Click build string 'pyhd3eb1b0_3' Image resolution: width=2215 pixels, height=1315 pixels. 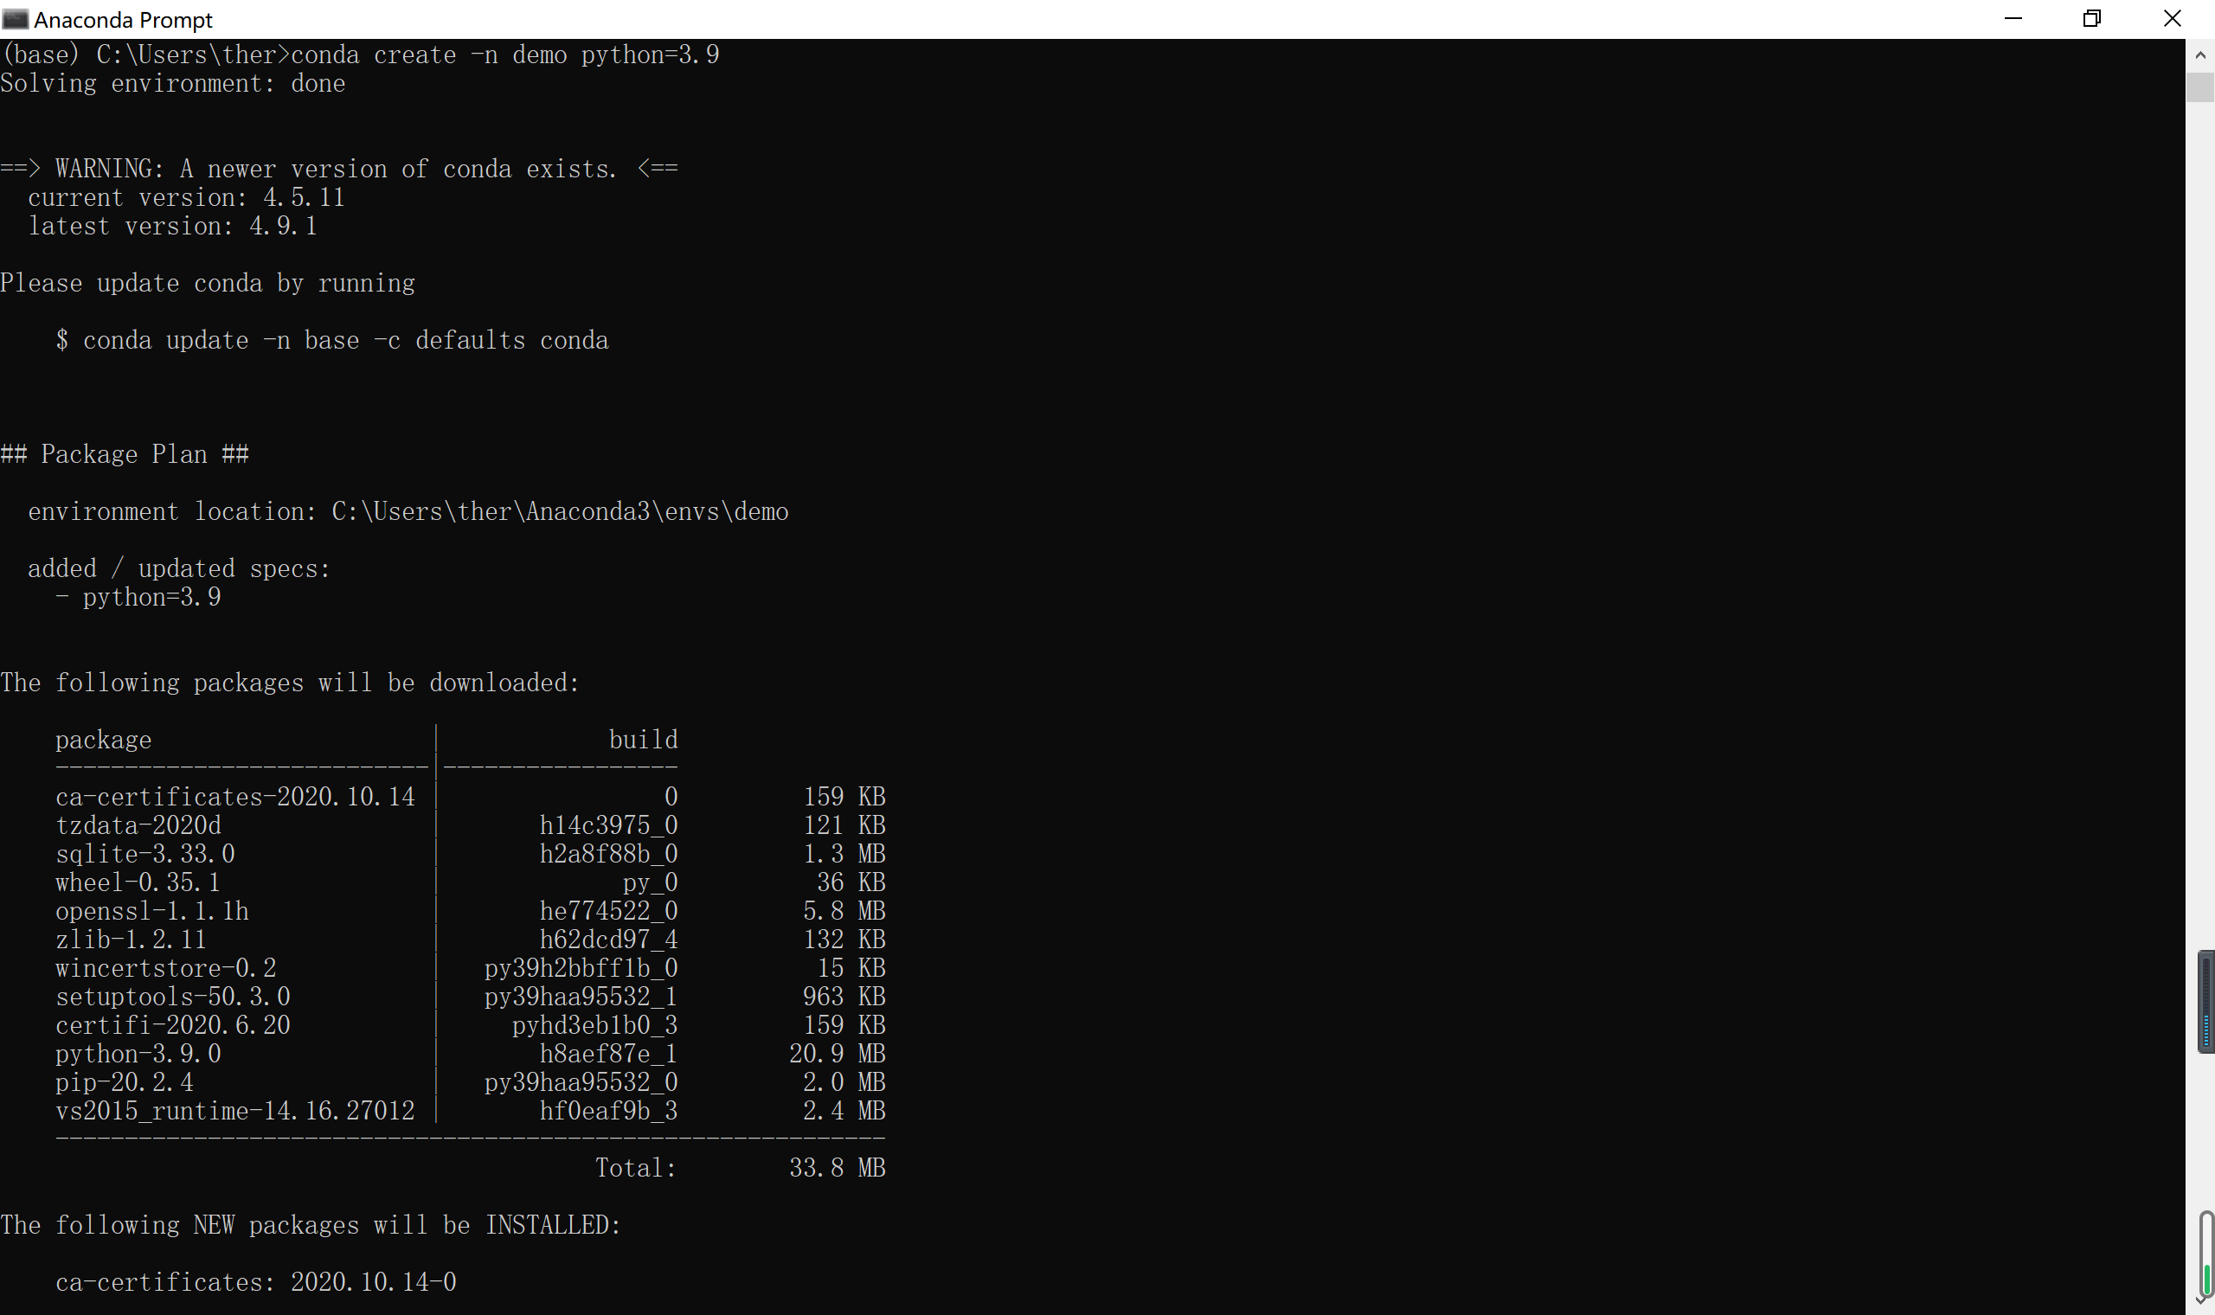[594, 1025]
